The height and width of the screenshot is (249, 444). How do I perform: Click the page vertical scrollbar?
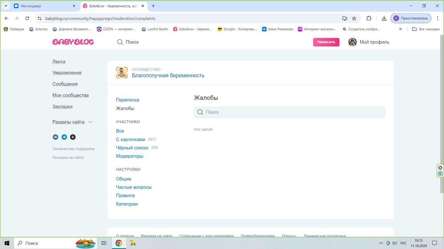(x=442, y=114)
